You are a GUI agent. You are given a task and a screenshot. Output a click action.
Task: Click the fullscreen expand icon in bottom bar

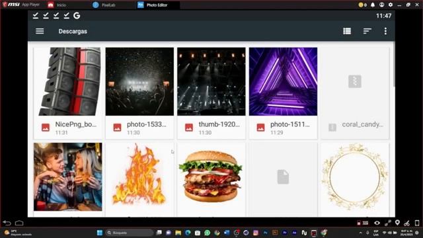click(388, 223)
